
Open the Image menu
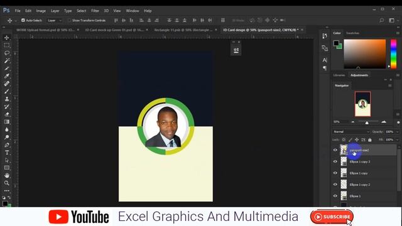point(41,11)
